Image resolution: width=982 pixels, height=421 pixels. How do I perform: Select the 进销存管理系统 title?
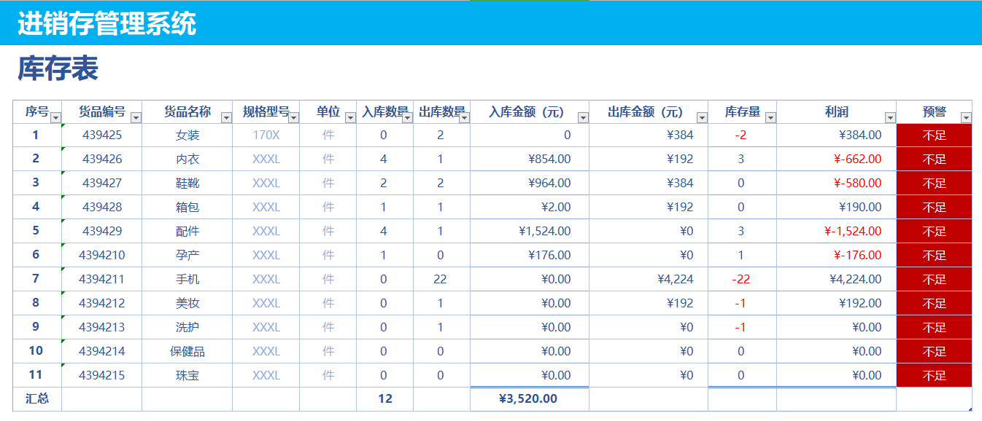107,23
